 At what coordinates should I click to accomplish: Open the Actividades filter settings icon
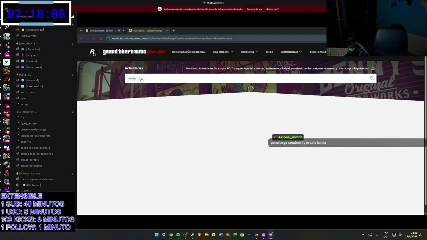pos(373,68)
